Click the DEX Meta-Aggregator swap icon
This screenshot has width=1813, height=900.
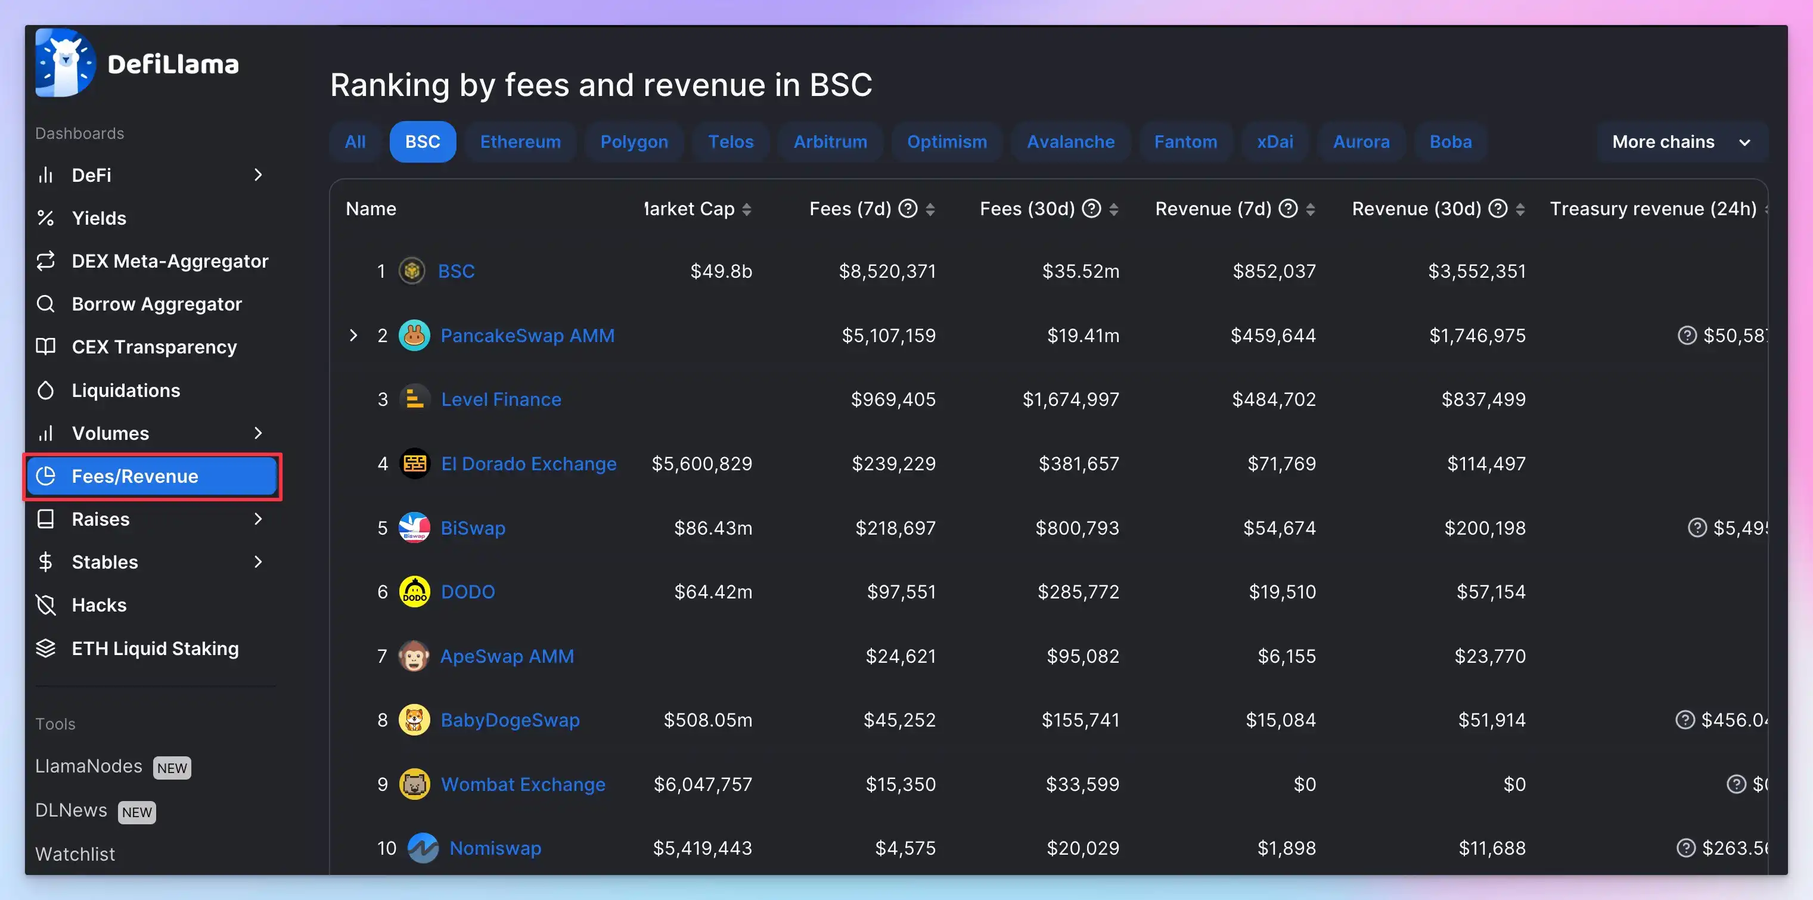[46, 261]
